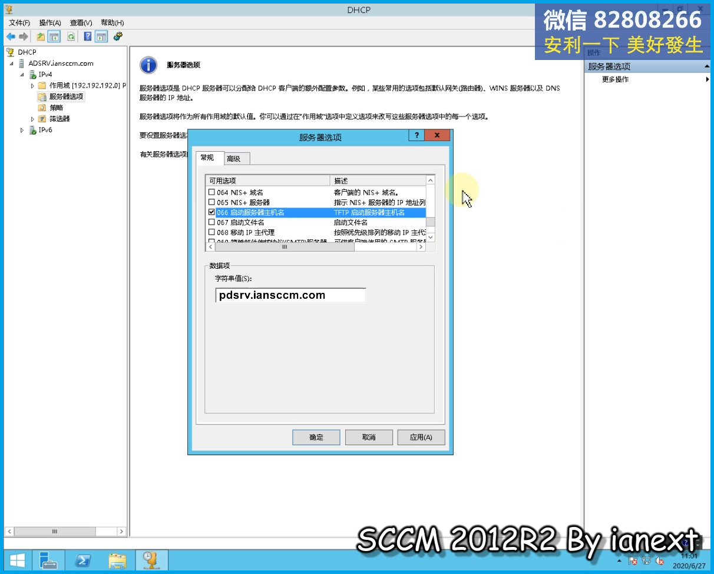
Task: Switch to the 高级 tab
Action: click(x=237, y=159)
